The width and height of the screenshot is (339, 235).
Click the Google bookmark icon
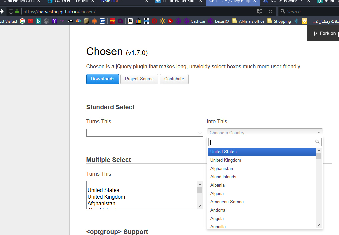(22, 21)
